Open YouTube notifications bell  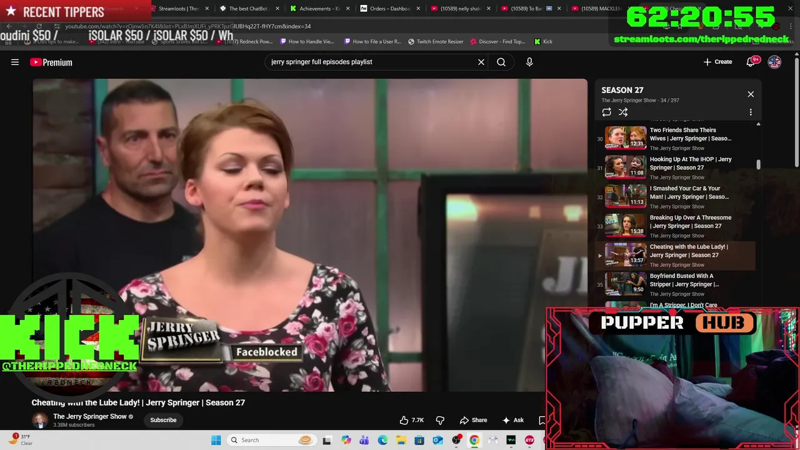751,62
